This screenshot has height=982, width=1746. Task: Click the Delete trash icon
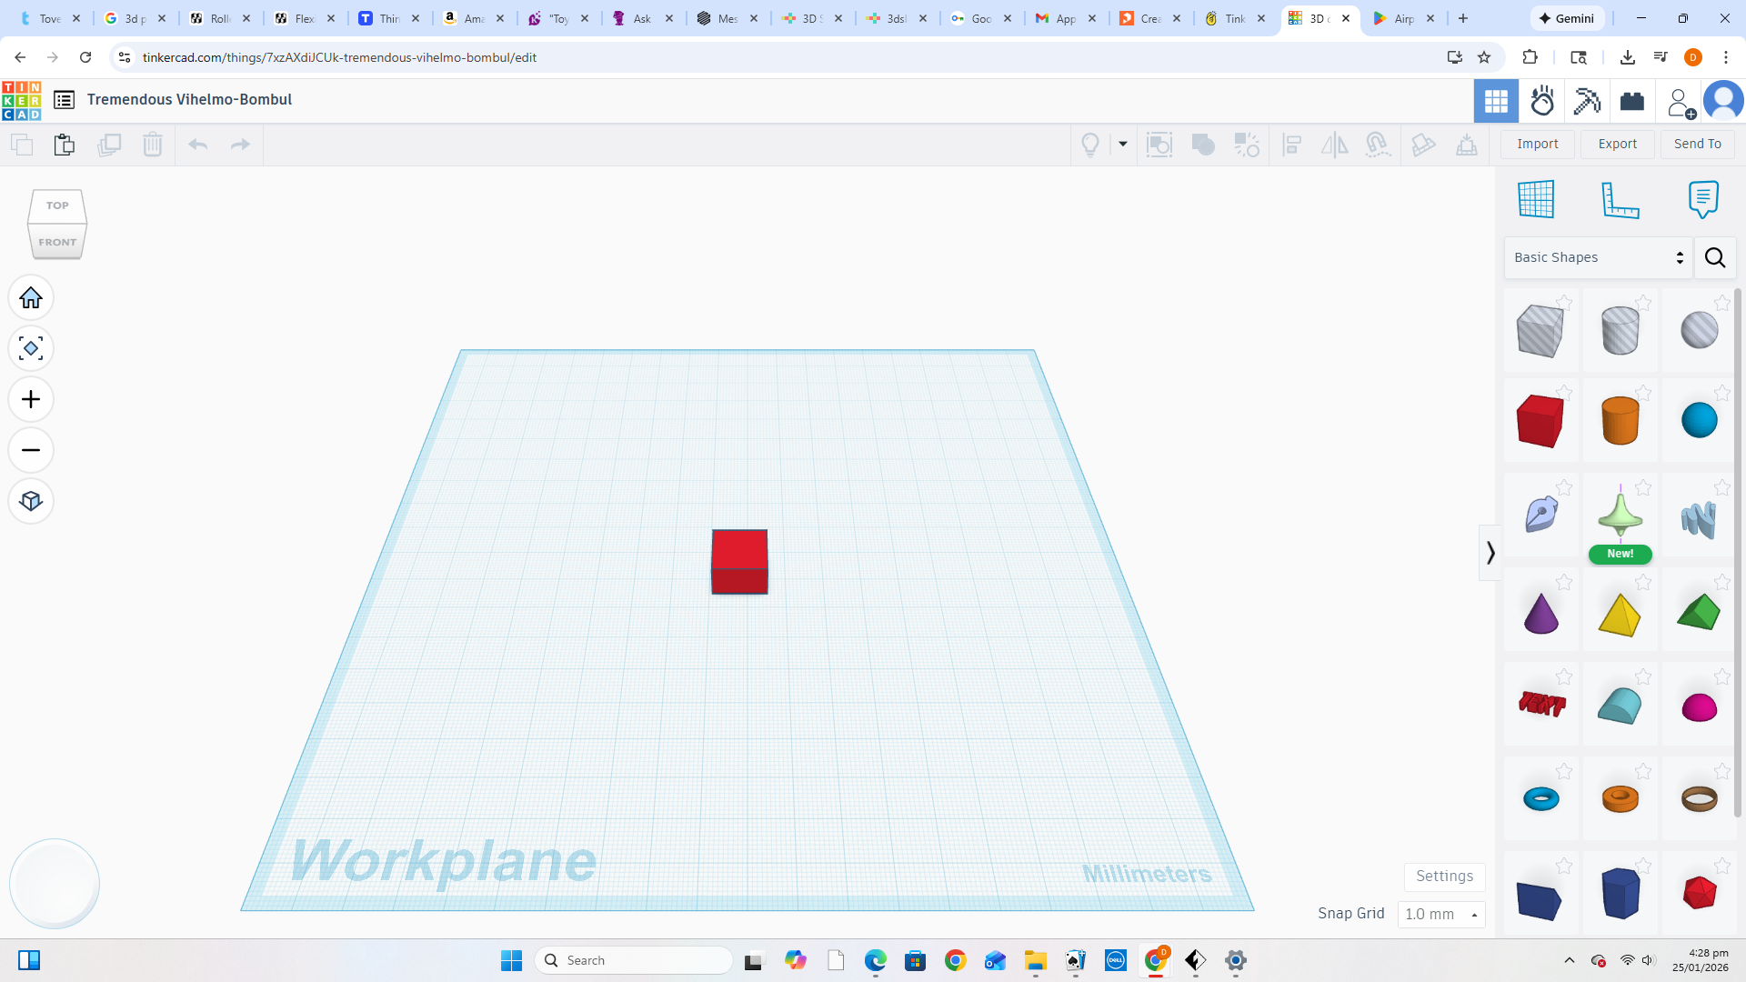[x=153, y=145]
